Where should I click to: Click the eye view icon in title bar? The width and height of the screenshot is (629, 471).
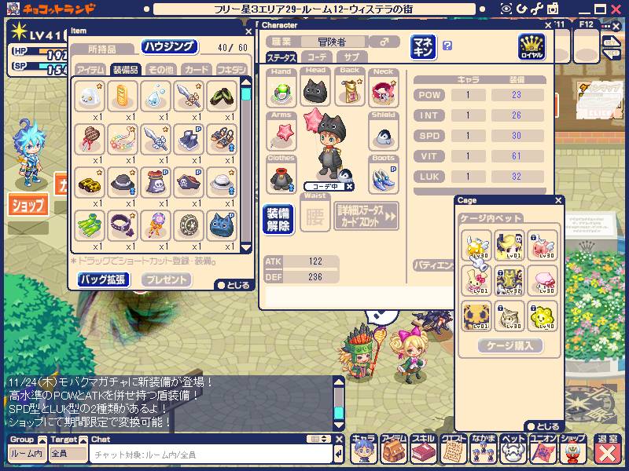(x=506, y=9)
